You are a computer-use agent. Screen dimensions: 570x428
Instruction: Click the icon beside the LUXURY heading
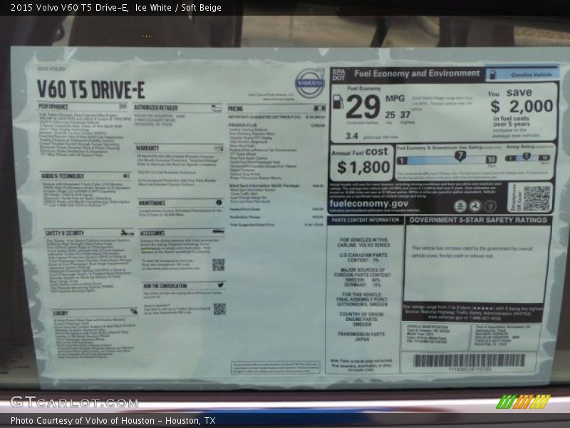(x=134, y=311)
